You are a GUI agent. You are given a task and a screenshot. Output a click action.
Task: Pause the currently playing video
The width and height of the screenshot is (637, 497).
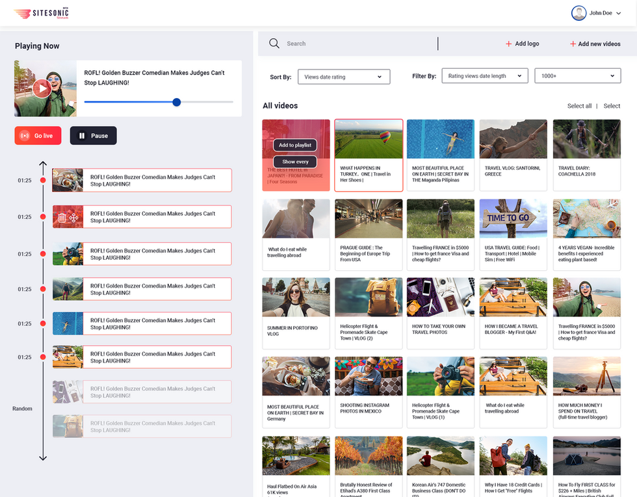(93, 136)
